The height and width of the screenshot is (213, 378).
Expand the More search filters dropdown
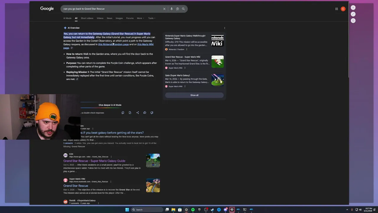pyautogui.click(x=141, y=18)
